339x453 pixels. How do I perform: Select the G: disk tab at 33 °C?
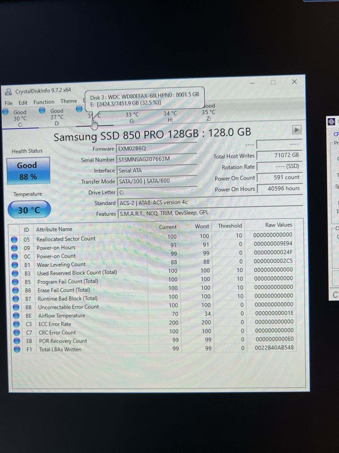pyautogui.click(x=132, y=118)
